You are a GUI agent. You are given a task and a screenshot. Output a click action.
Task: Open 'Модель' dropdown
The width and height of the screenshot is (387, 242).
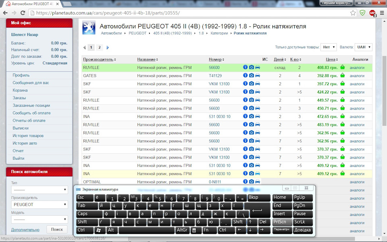pos(40,219)
